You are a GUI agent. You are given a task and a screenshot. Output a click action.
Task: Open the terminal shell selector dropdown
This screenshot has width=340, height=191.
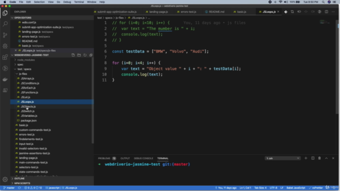tap(283, 158)
